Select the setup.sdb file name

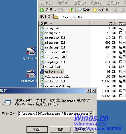(x=52, y=28)
